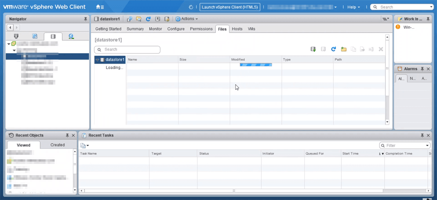
Task: Click the Recent Tasks Filter field
Action: click(405, 145)
